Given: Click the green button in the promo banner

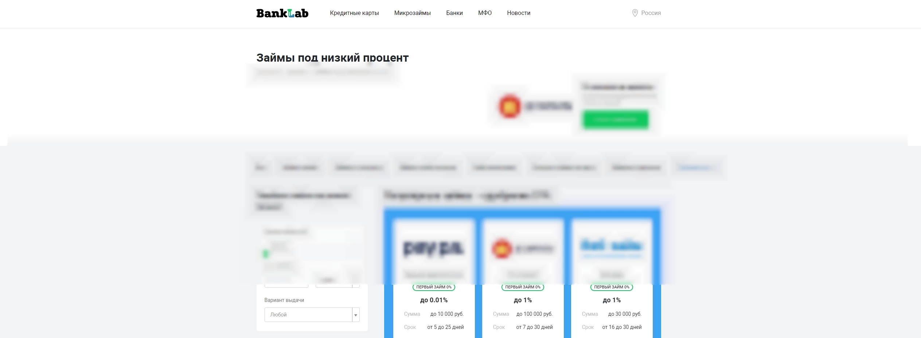Looking at the screenshot, I should coord(616,120).
